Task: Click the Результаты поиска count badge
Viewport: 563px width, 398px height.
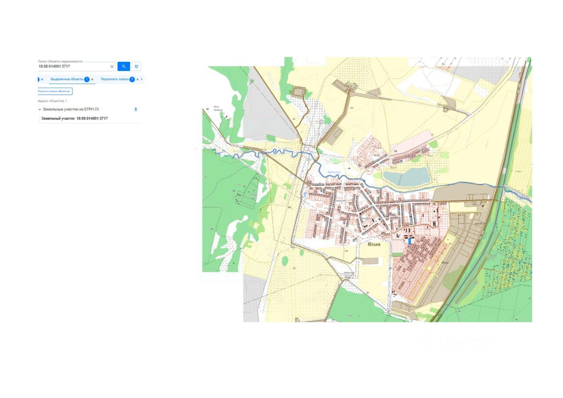Action: tap(132, 80)
